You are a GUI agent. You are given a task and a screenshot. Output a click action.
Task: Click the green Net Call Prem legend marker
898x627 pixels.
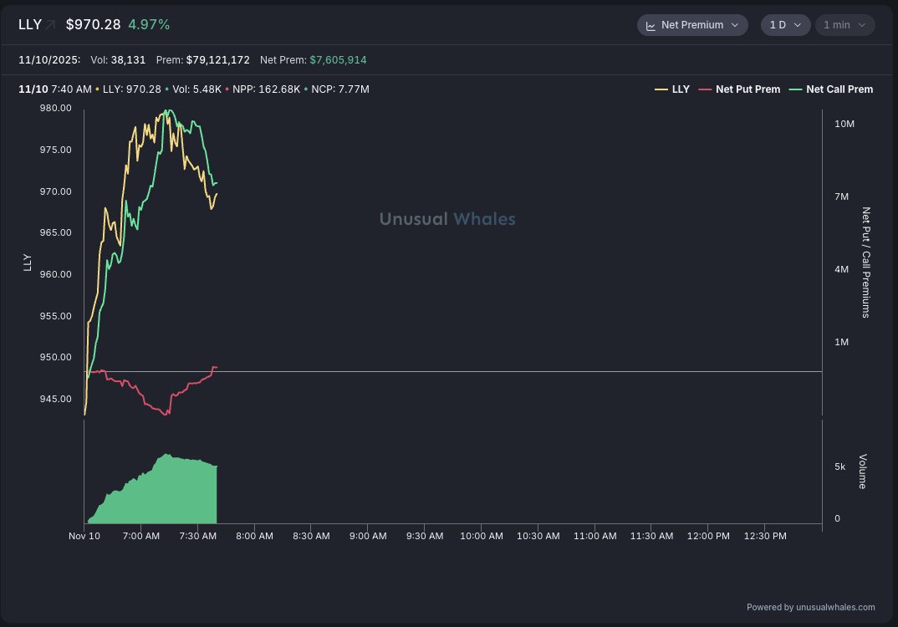795,89
